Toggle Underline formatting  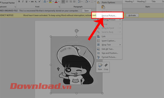pyautogui.click(x=26, y=2)
